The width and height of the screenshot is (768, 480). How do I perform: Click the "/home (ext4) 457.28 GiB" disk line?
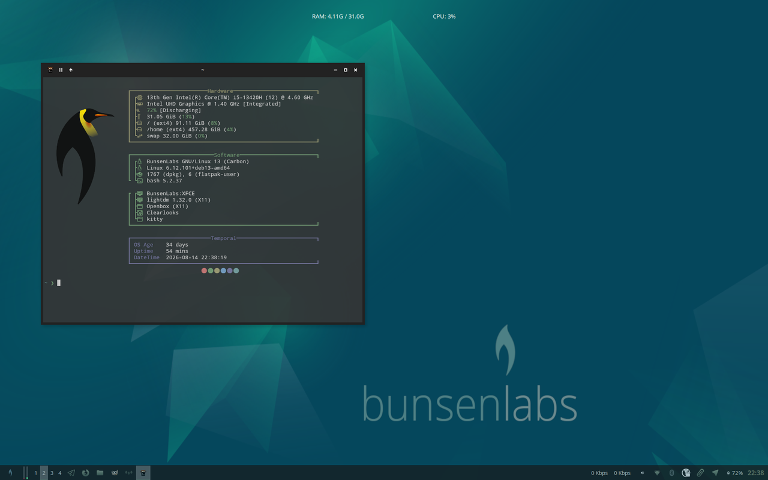click(191, 130)
